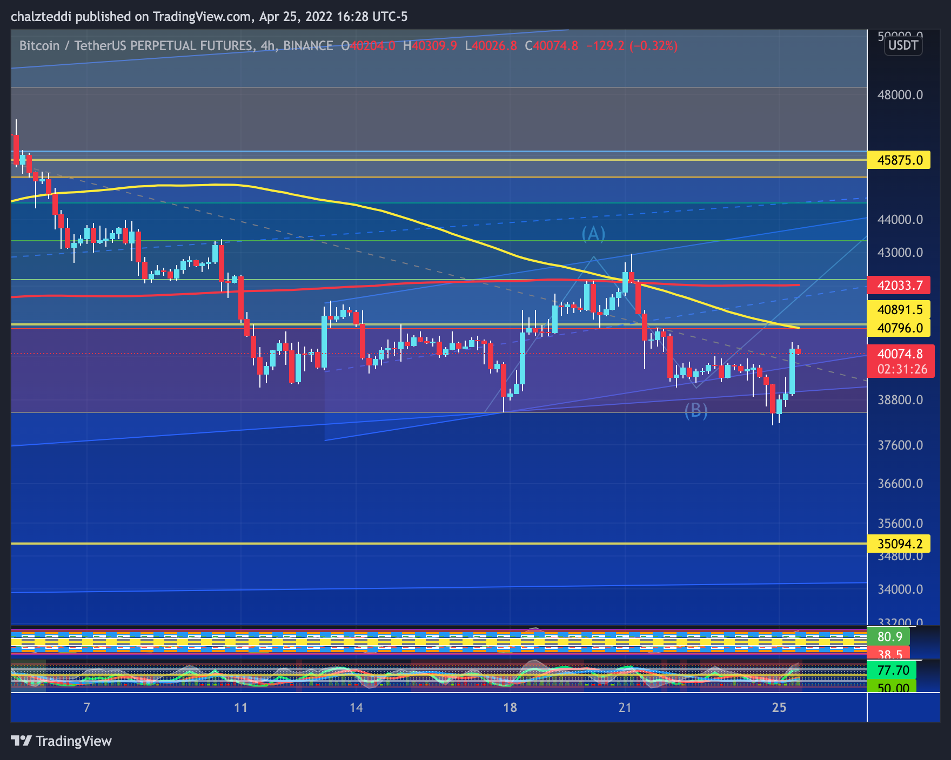Click the 40891.5 yellow price label
Screen dimensions: 951x760
[899, 310]
